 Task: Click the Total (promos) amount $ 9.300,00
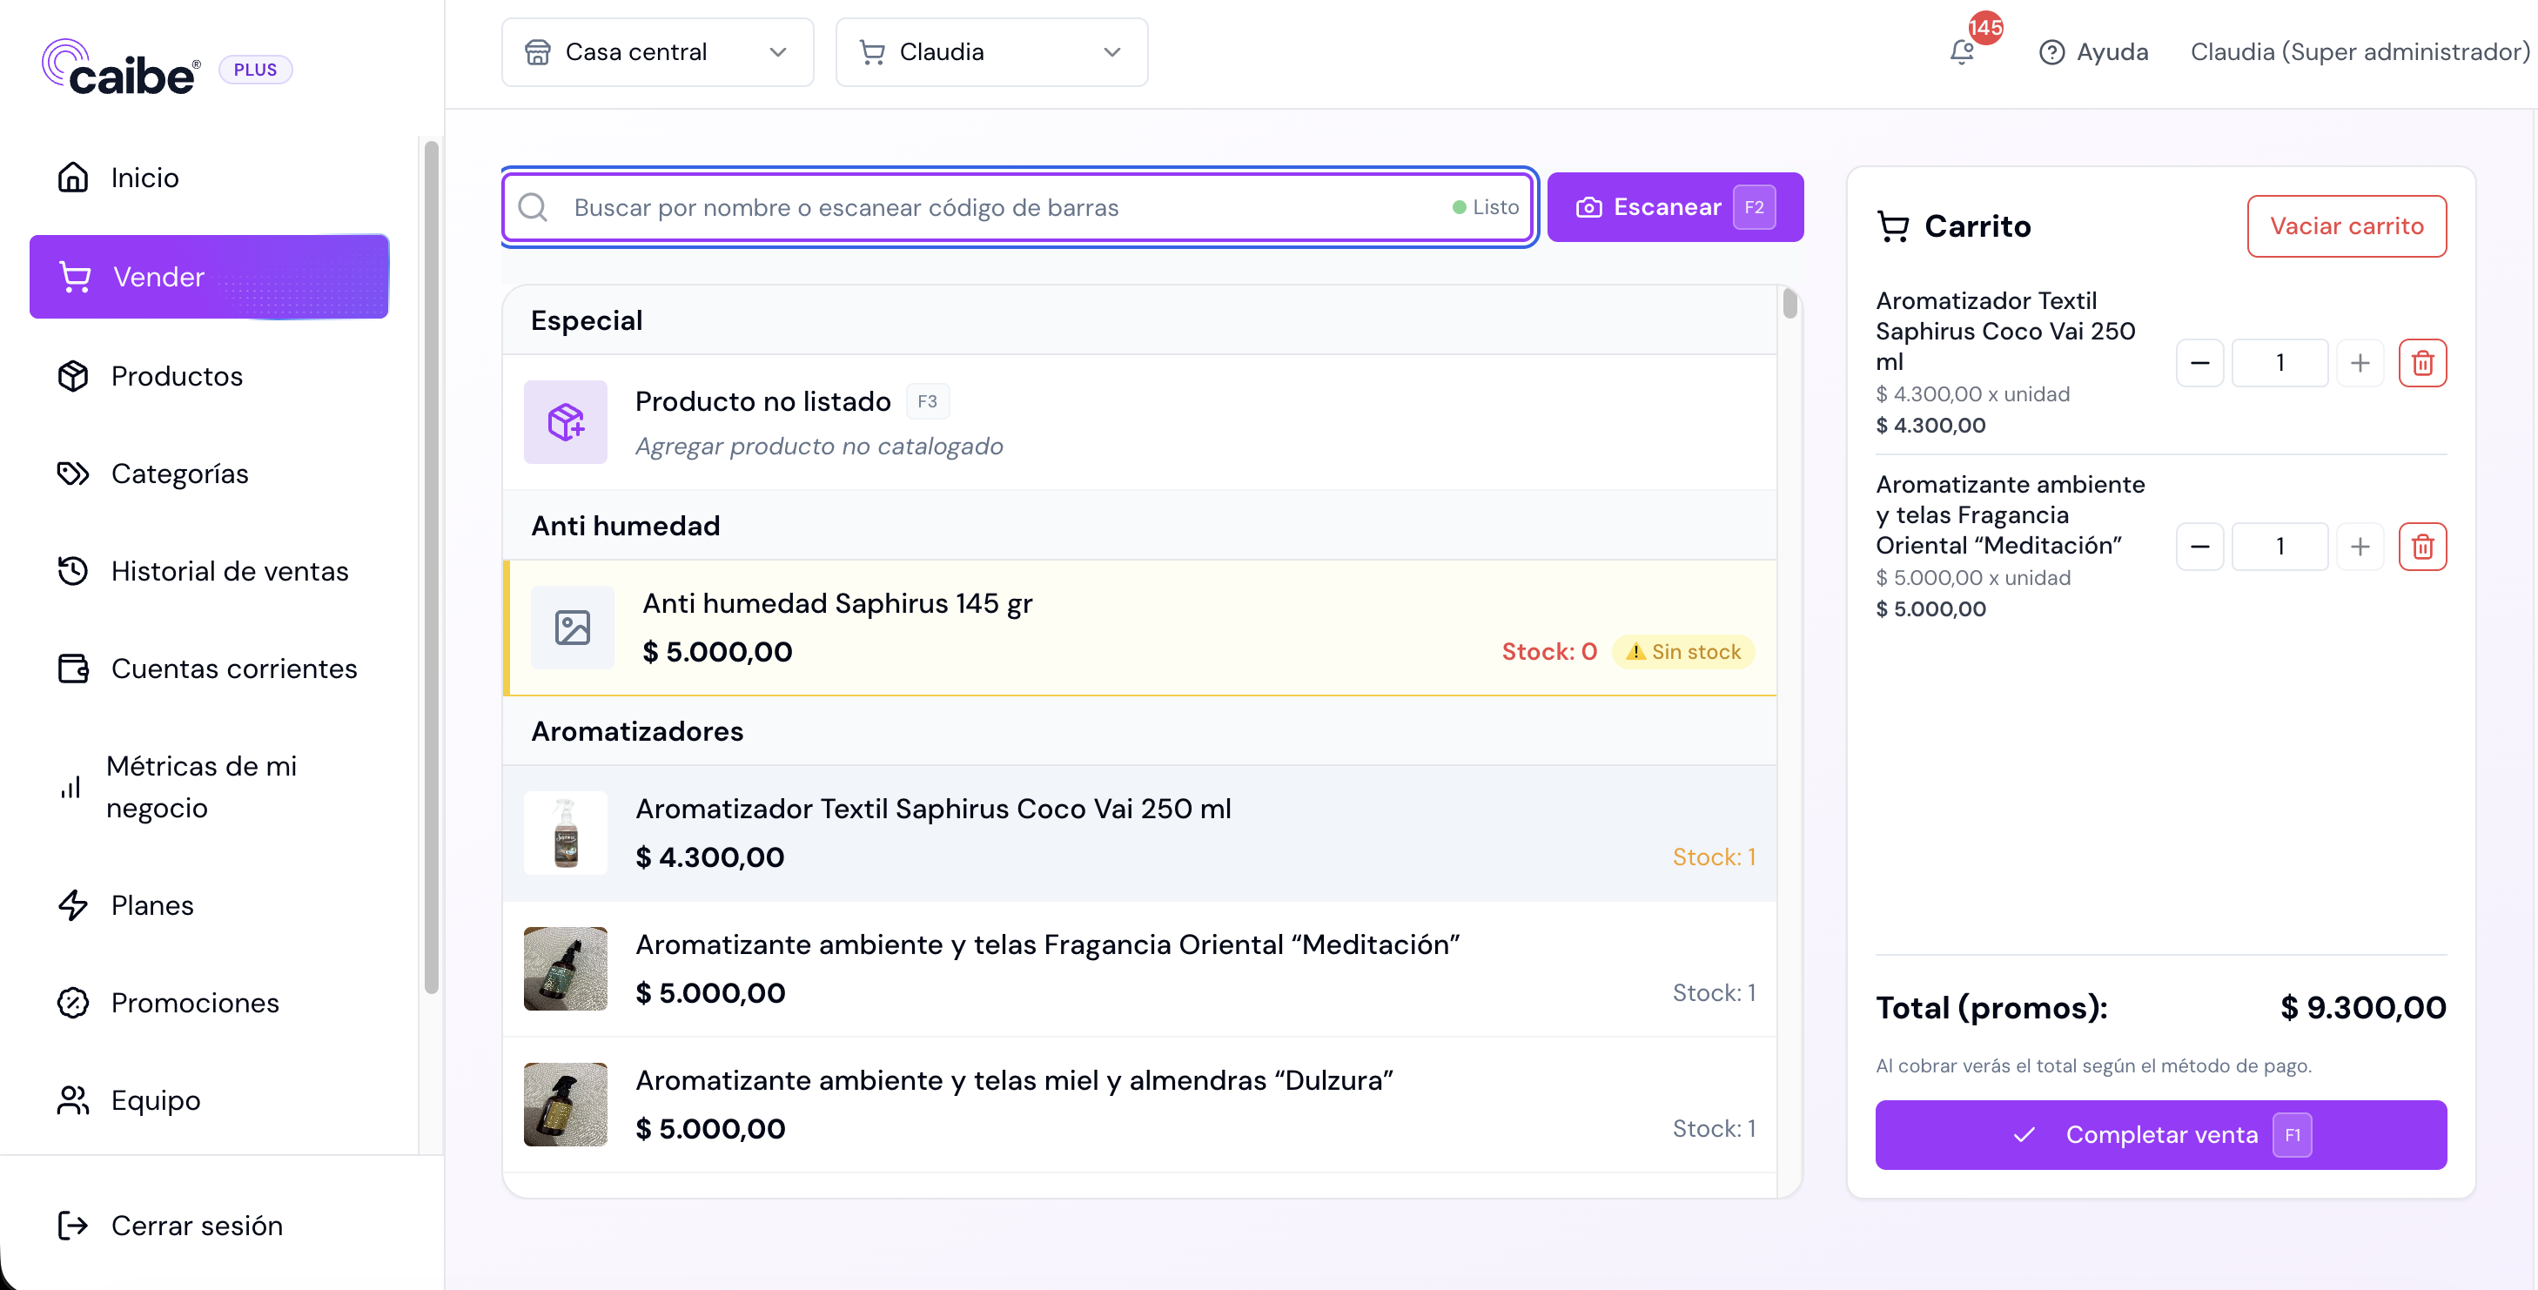[x=2364, y=1007]
